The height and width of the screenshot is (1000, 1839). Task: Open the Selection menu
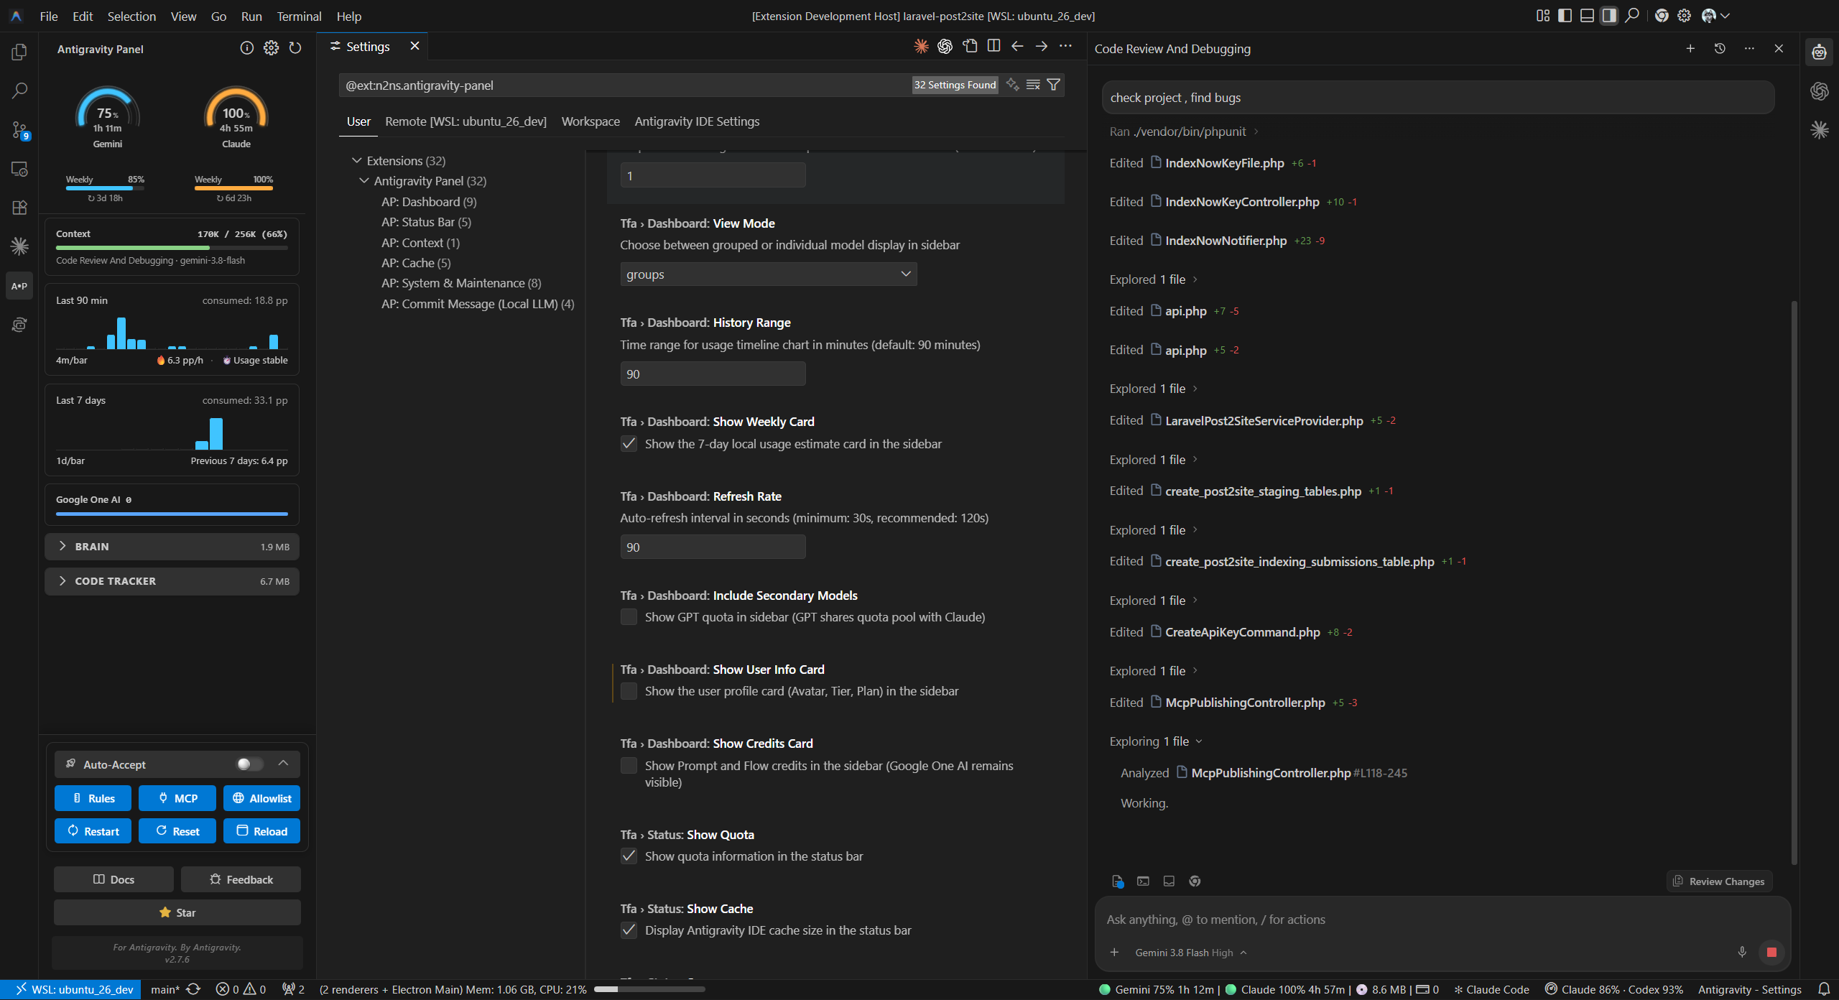coord(131,16)
